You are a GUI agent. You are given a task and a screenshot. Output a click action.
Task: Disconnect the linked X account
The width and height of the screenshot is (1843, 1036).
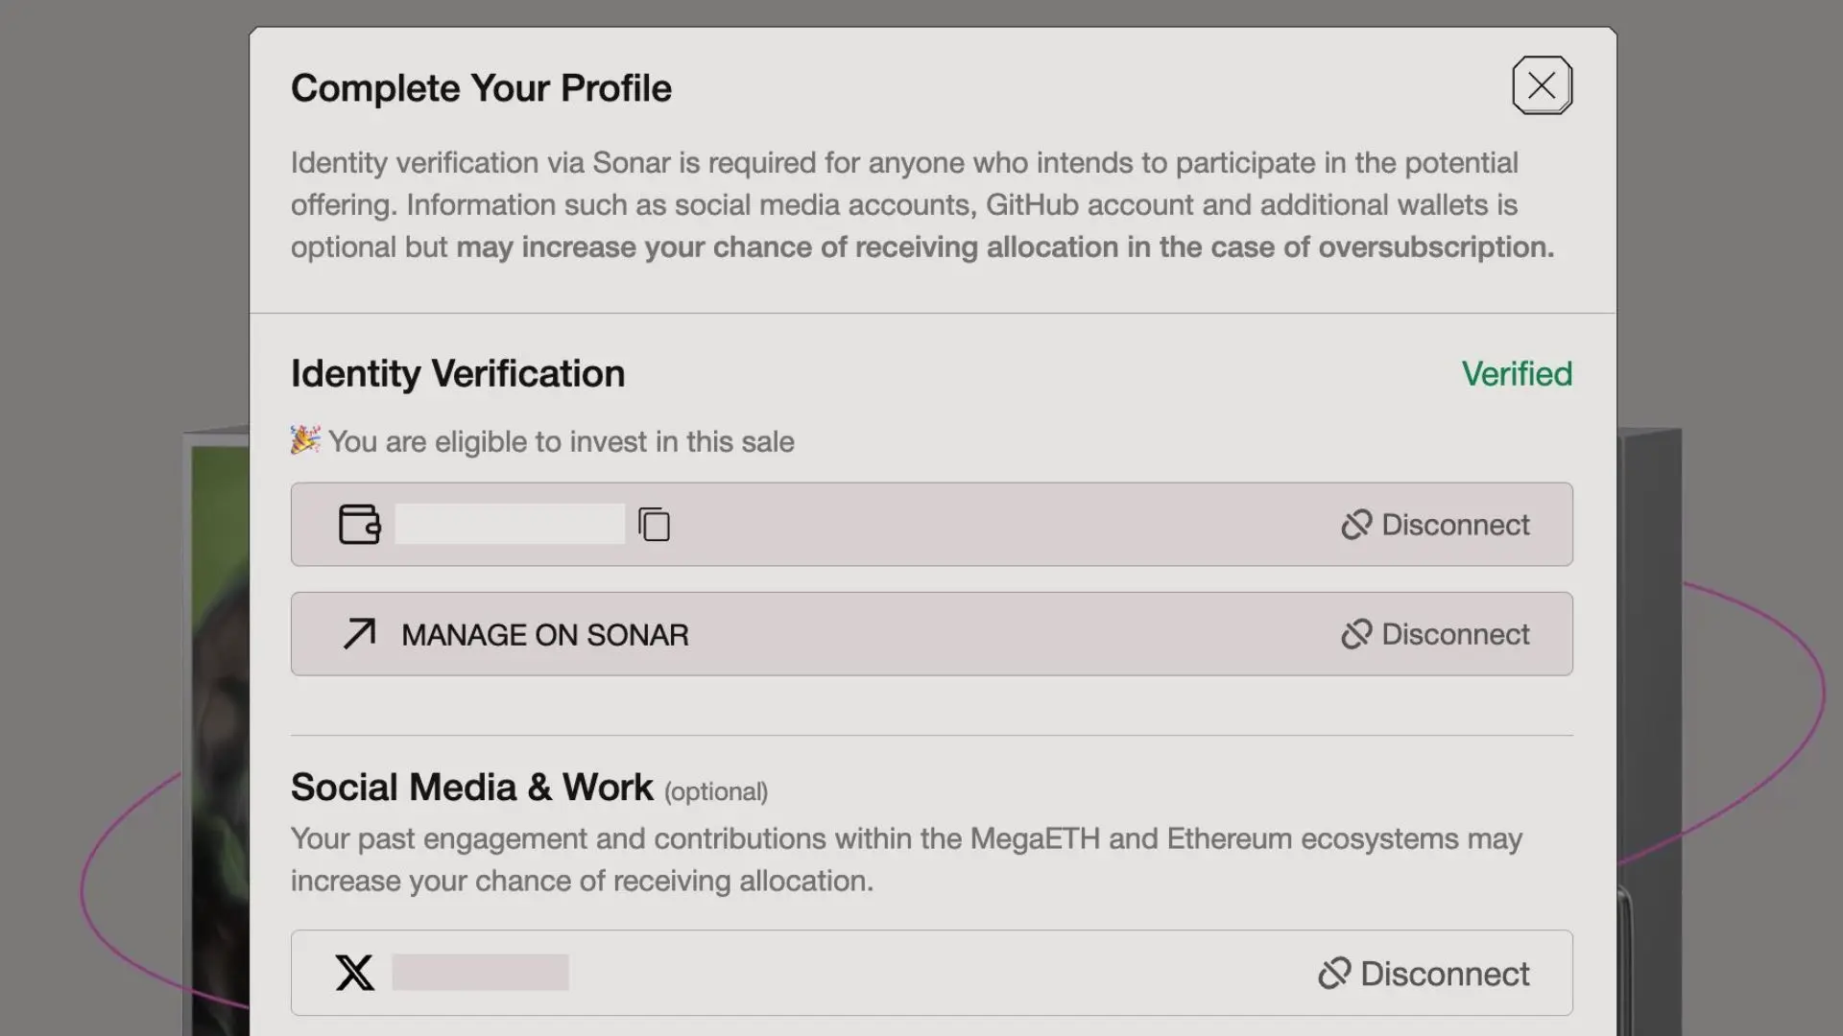pos(1444,974)
